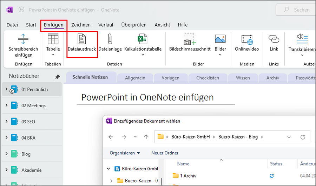
Task: Expand the Buero-Kaizen folder tree node
Action: [x=111, y=181]
